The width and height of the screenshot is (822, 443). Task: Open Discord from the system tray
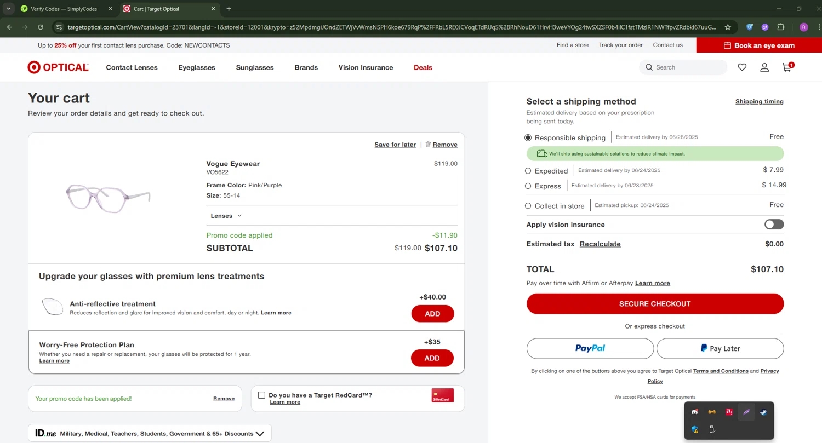695,412
